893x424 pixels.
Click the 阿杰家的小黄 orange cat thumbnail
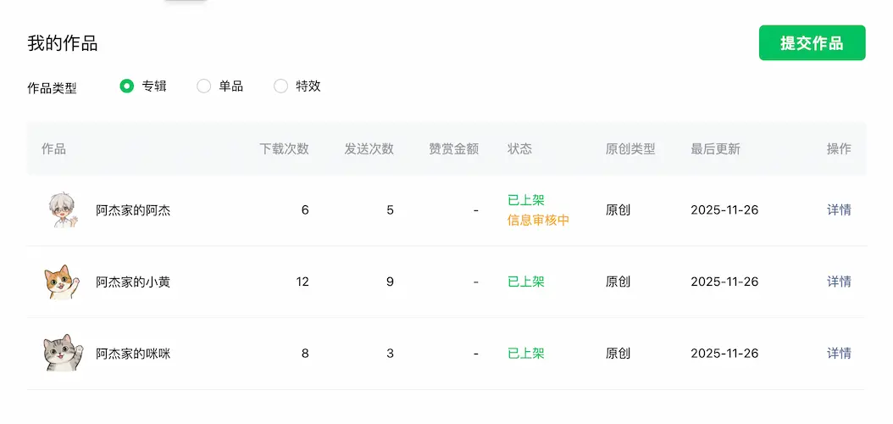click(x=61, y=282)
